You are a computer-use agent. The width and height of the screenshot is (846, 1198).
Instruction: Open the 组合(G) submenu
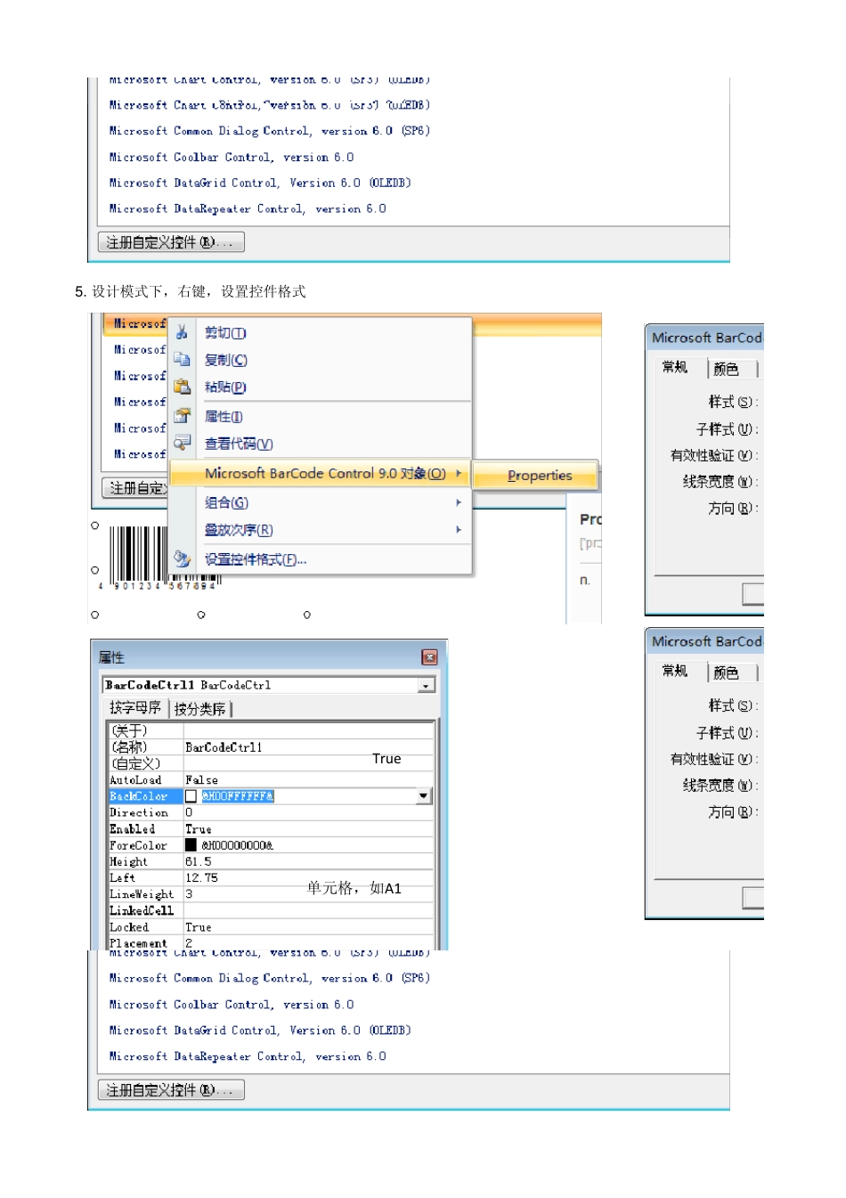(321, 502)
